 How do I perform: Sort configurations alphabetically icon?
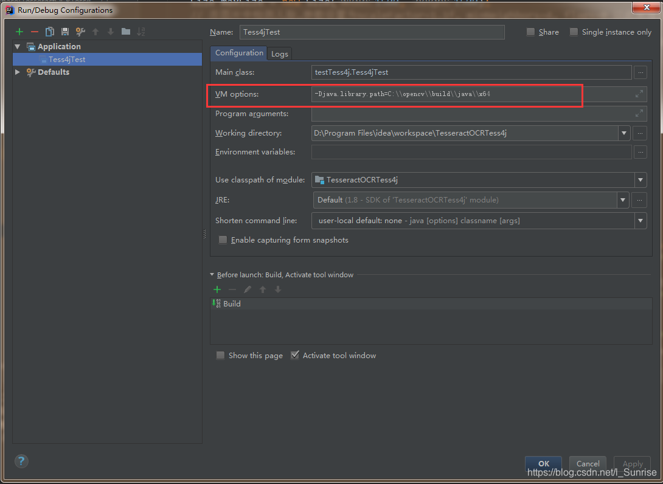pos(141,32)
